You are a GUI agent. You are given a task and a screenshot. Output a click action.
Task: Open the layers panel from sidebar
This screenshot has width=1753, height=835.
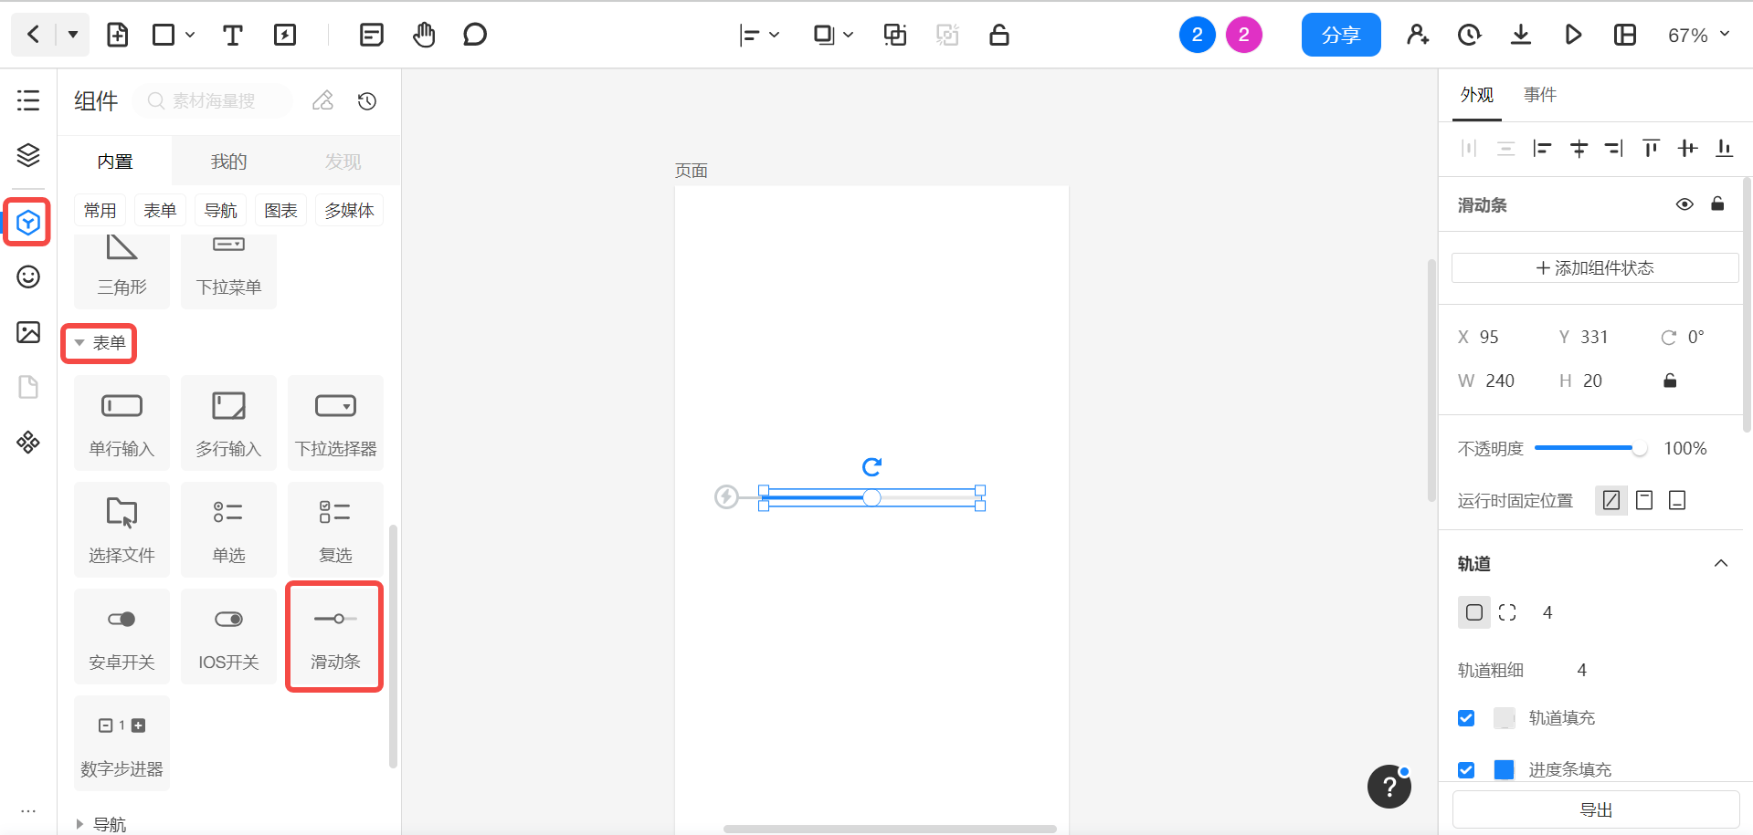point(28,155)
